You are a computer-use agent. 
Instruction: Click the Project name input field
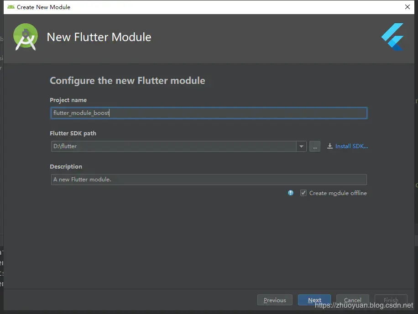pos(209,113)
